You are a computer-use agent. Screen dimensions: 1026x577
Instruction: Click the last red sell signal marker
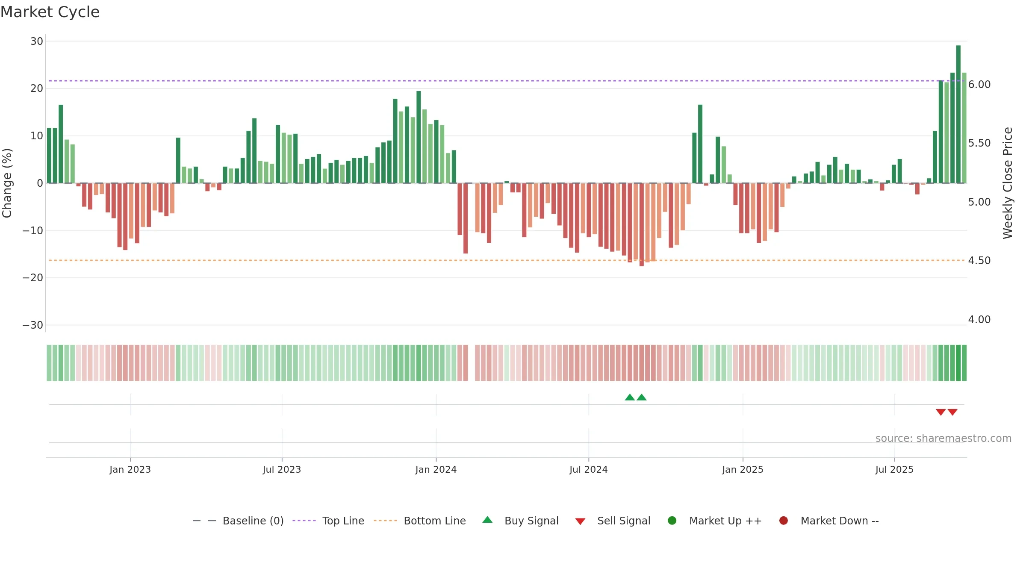(x=952, y=412)
